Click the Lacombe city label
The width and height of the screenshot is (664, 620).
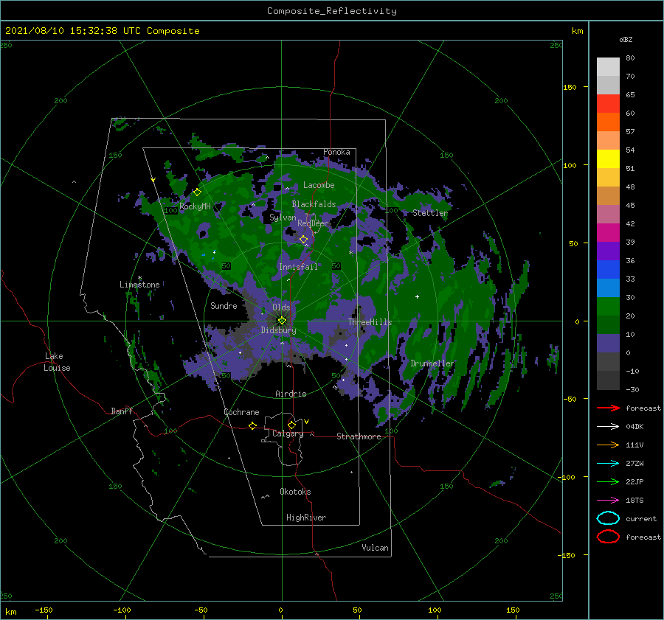(319, 185)
